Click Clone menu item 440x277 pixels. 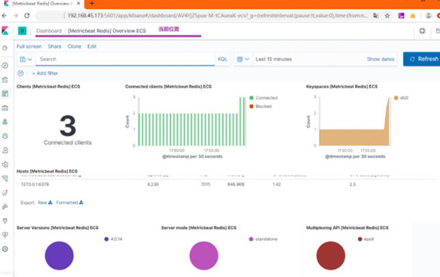(x=74, y=46)
